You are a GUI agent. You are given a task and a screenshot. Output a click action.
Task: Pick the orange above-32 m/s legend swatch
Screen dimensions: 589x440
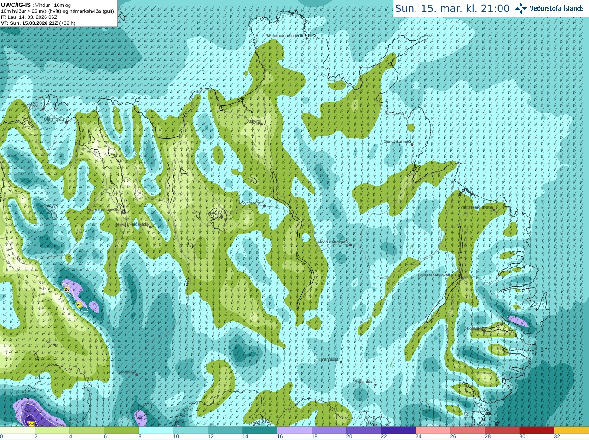(x=572, y=430)
